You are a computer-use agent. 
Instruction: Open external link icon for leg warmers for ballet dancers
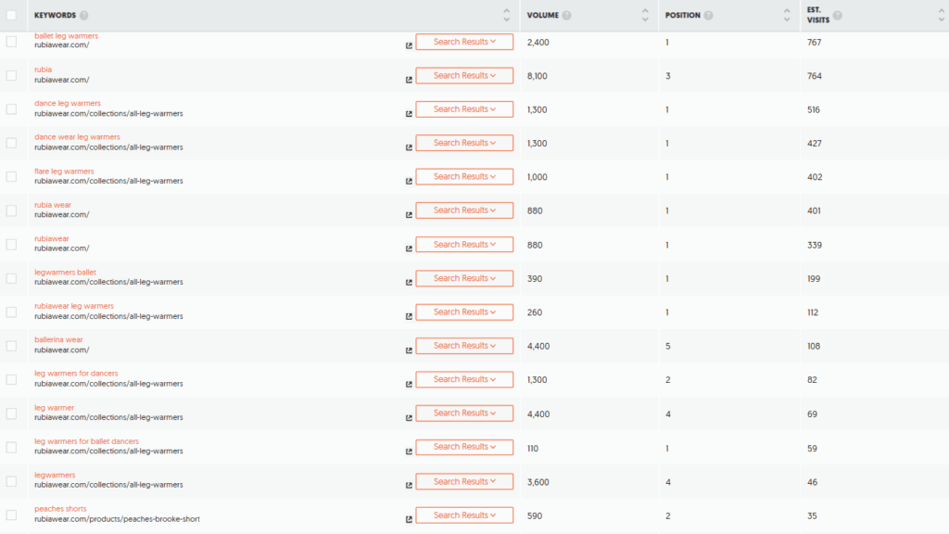409,451
